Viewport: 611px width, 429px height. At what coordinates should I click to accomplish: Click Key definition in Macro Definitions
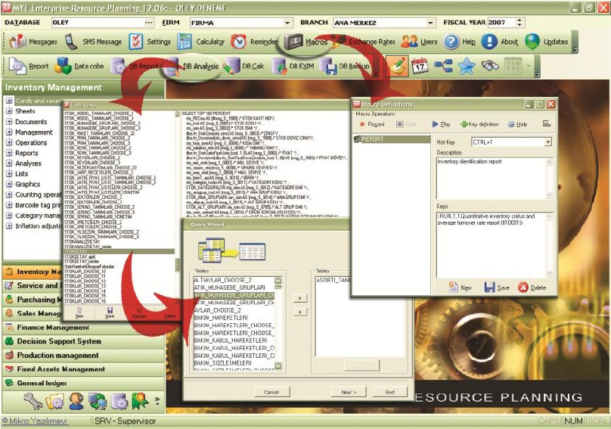click(479, 124)
